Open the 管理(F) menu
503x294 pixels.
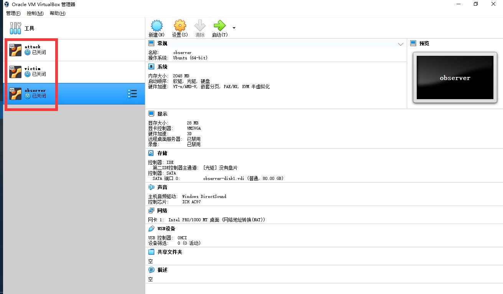(x=13, y=13)
